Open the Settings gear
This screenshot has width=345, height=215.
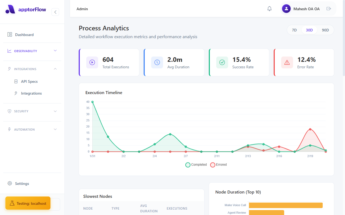click(x=10, y=183)
